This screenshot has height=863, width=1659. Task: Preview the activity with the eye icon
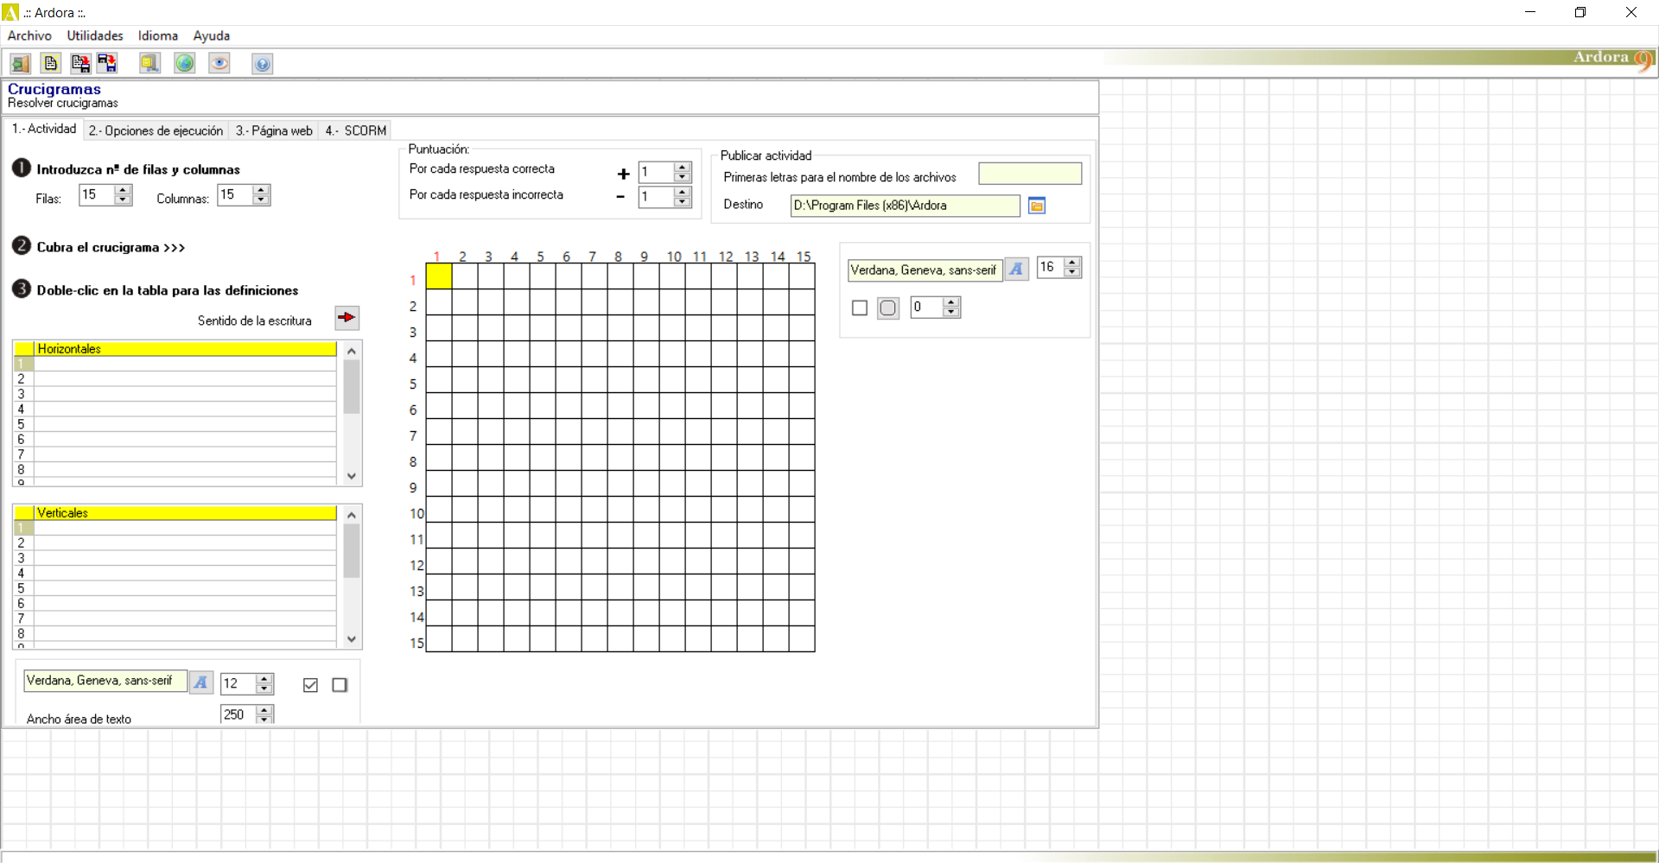219,63
